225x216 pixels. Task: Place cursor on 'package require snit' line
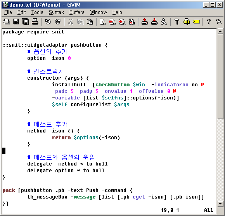33,32
